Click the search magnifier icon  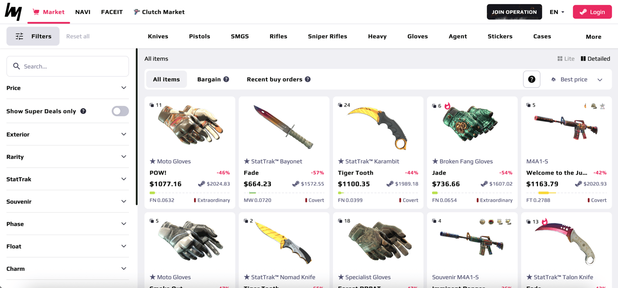pyautogui.click(x=17, y=66)
